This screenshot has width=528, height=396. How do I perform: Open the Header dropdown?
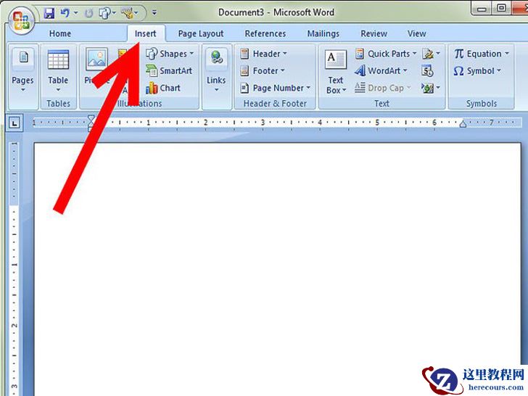coord(263,54)
